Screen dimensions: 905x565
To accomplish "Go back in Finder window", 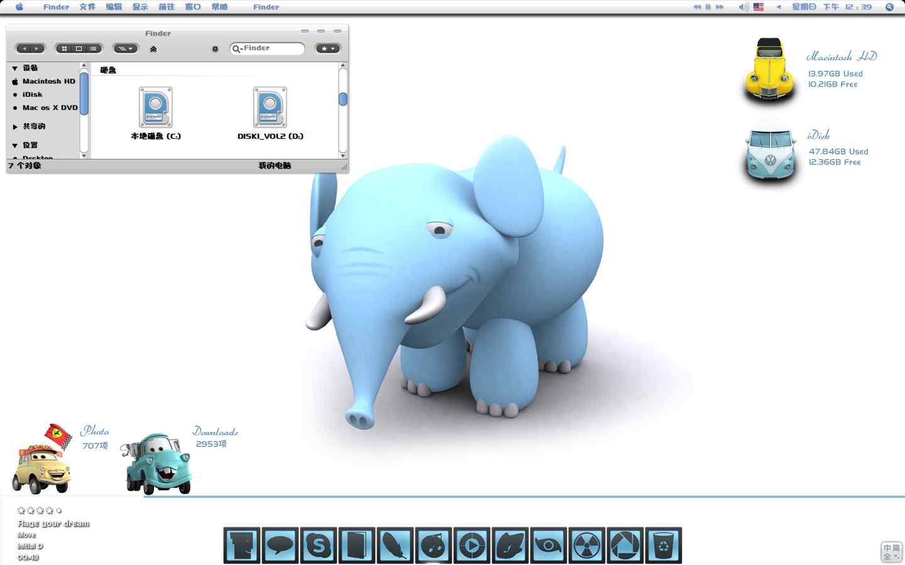I will coord(24,48).
